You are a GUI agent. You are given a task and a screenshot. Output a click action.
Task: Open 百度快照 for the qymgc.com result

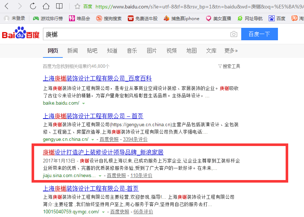tap(120, 212)
